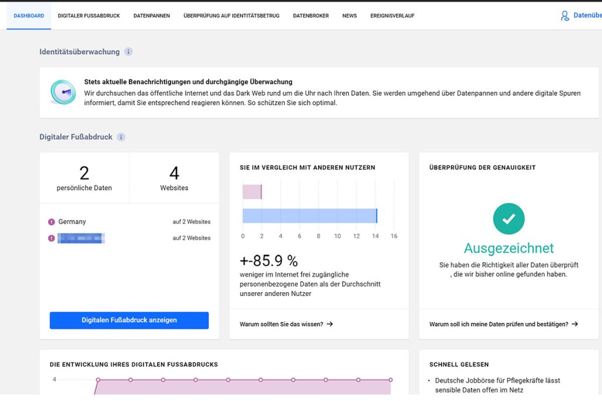Go to Überprüfung auf Identitätsbetrug tab

point(232,16)
